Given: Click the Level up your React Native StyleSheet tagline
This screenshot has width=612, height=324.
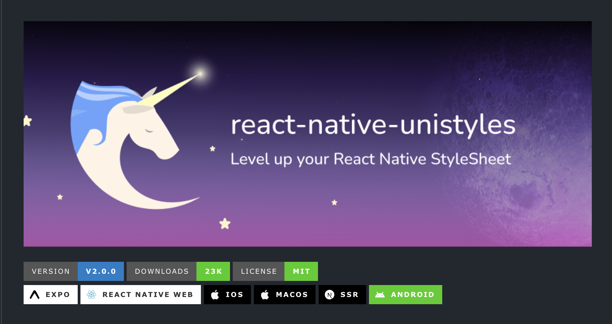Looking at the screenshot, I should pyautogui.click(x=371, y=159).
